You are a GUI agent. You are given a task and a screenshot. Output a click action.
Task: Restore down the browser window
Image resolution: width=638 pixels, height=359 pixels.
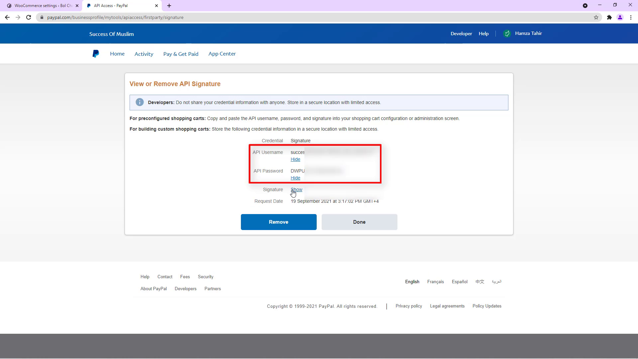point(615,5)
